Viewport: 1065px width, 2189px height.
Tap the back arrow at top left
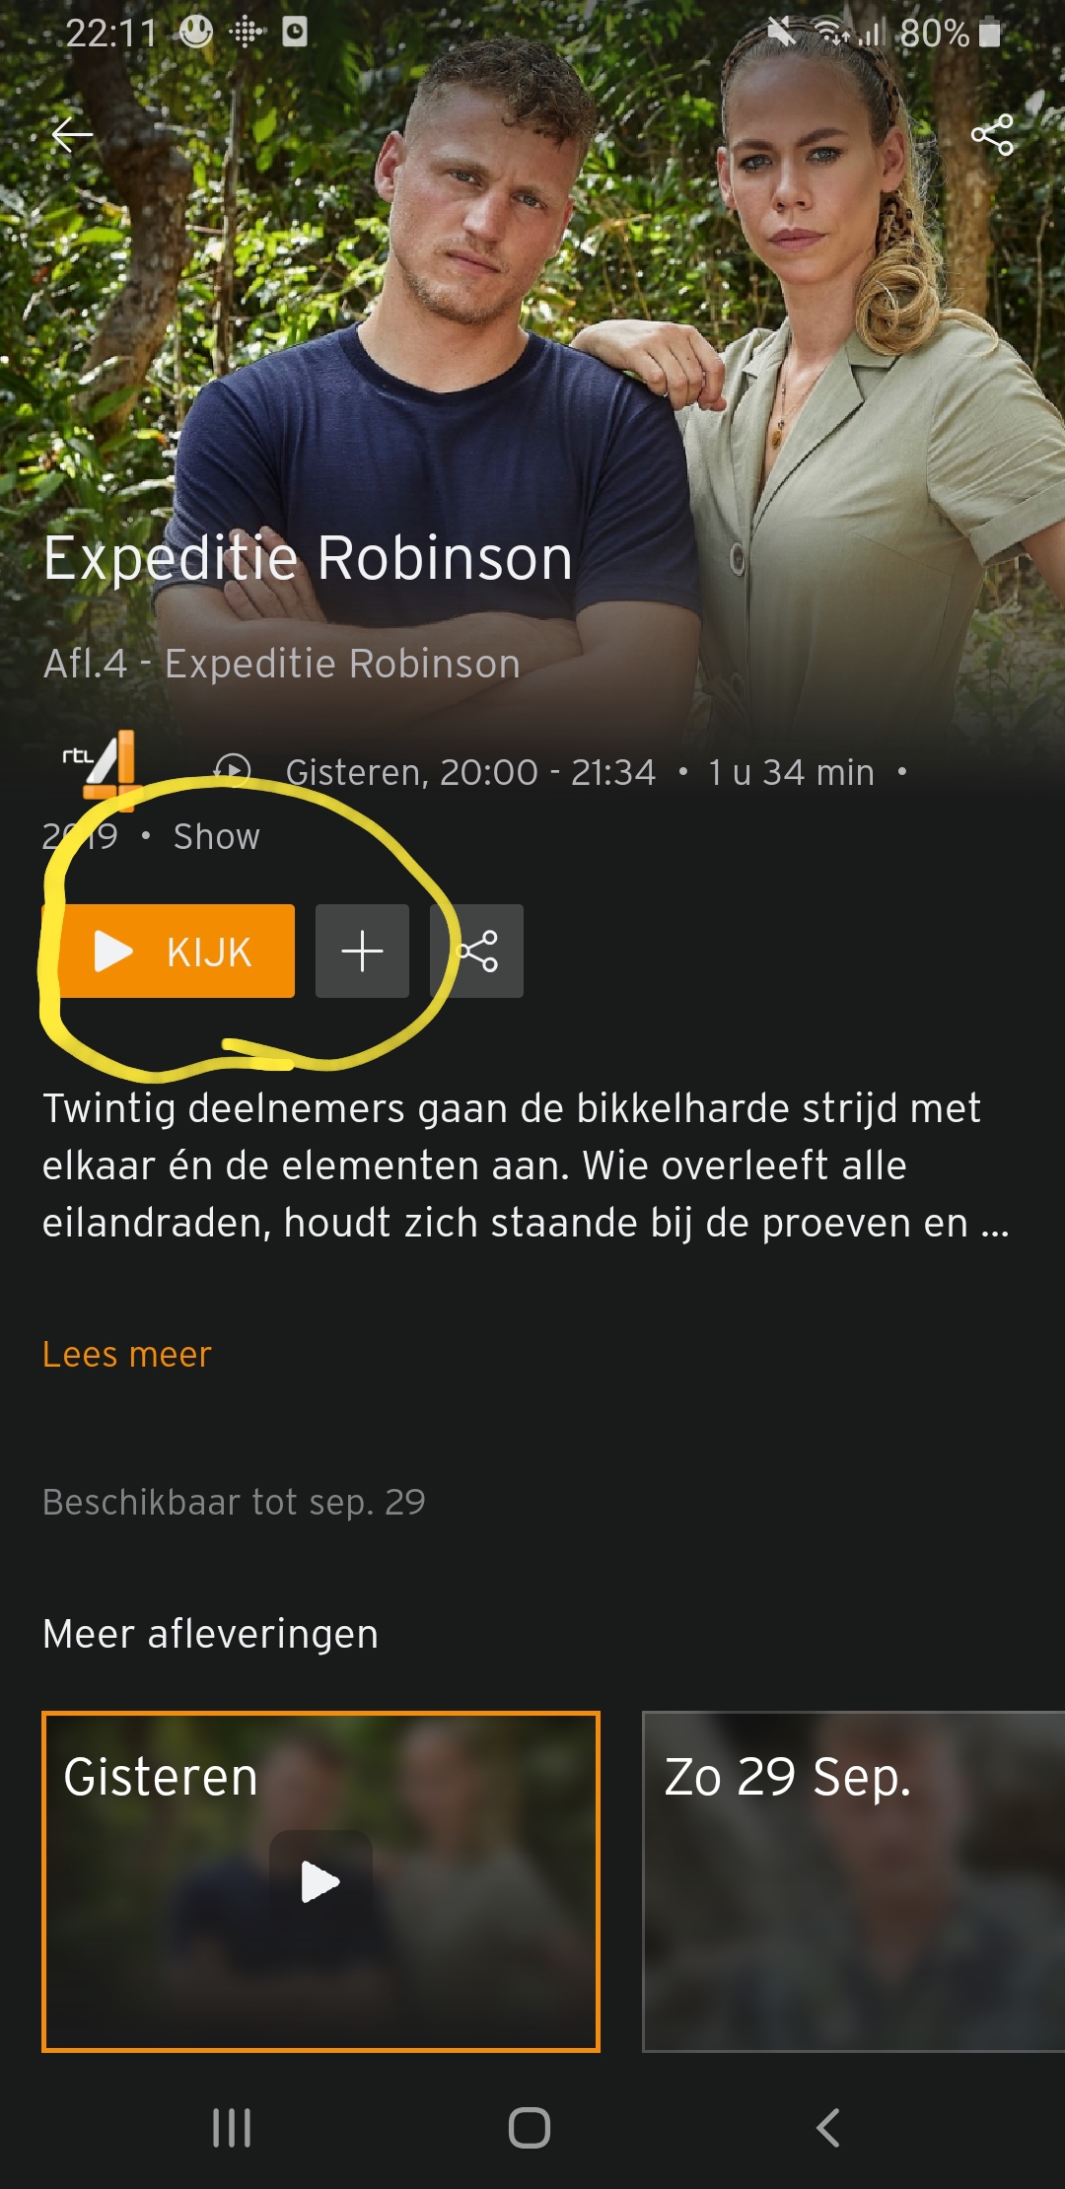(x=72, y=135)
